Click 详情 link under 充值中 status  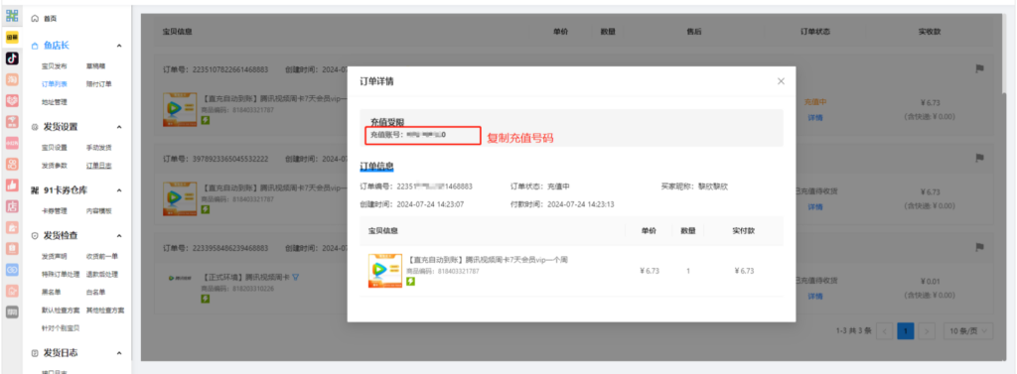click(x=814, y=118)
